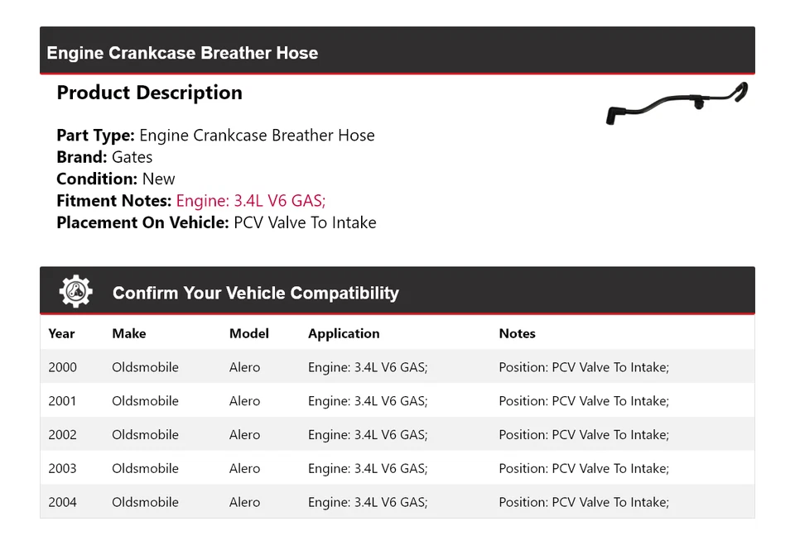The height and width of the screenshot is (545, 795).
Task: Click the Make column header
Action: (x=128, y=333)
